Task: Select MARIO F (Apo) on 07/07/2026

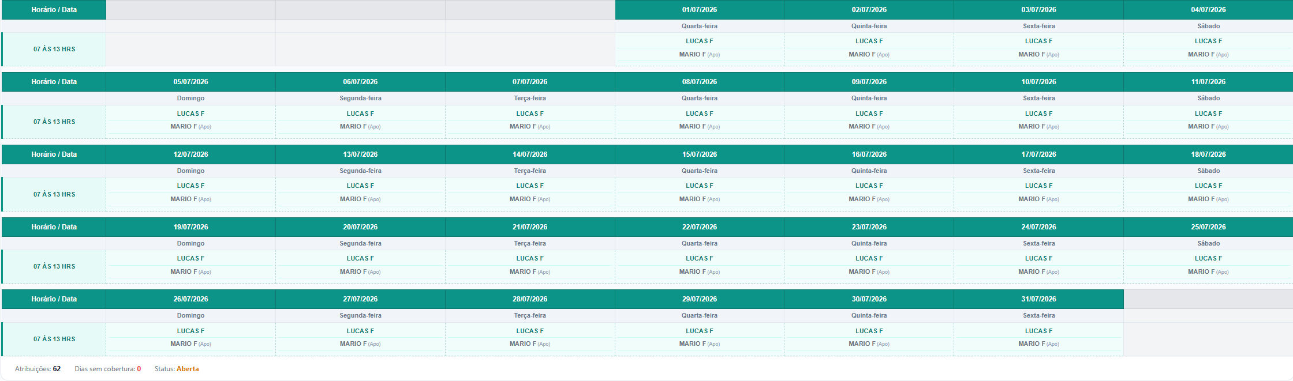Action: (530, 126)
